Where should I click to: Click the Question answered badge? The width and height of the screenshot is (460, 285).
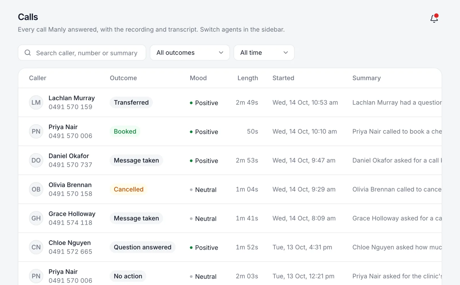(143, 247)
